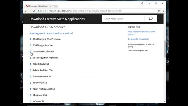Close the Download Adobe Creative tab
The height and width of the screenshot is (106, 188).
(50, 6)
